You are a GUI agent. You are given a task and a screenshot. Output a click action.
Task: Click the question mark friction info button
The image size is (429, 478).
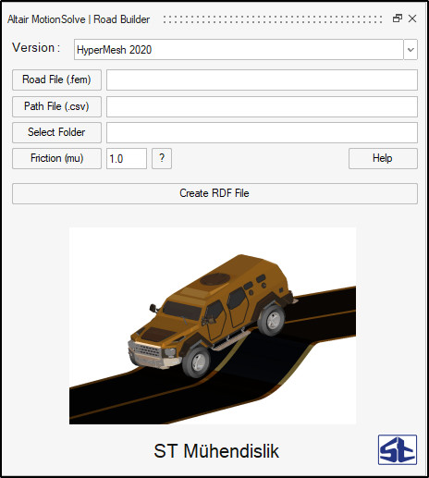click(162, 158)
